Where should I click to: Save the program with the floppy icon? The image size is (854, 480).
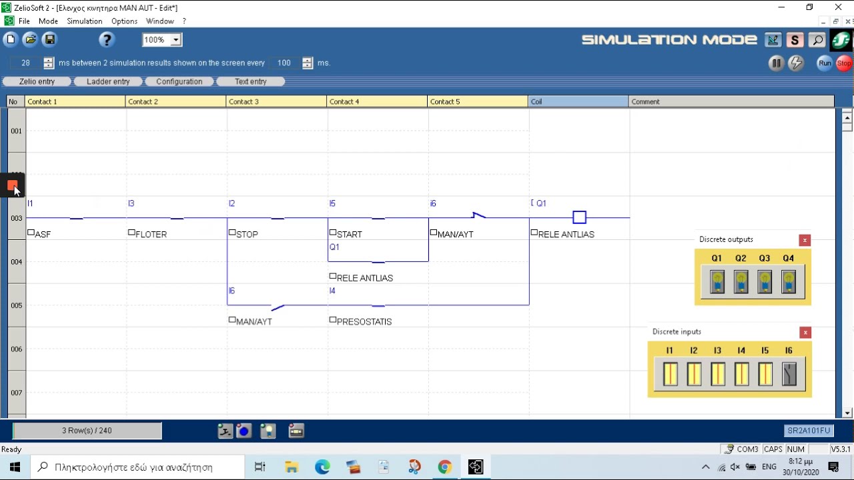tap(49, 39)
